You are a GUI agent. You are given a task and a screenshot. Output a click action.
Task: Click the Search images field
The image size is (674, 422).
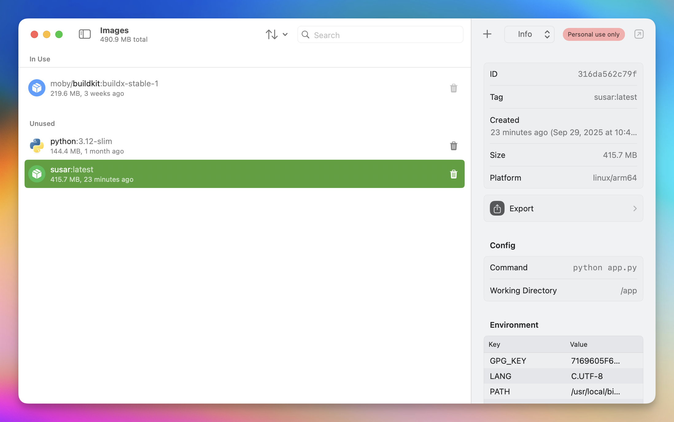click(381, 35)
